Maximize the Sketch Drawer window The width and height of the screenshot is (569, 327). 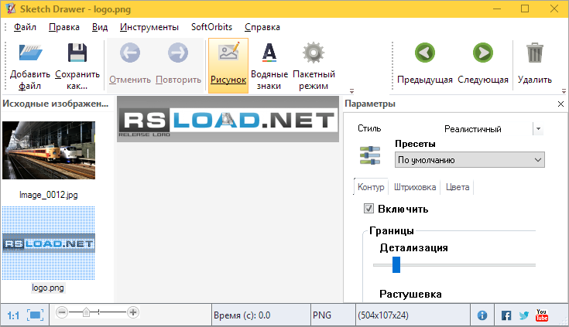[x=525, y=9]
